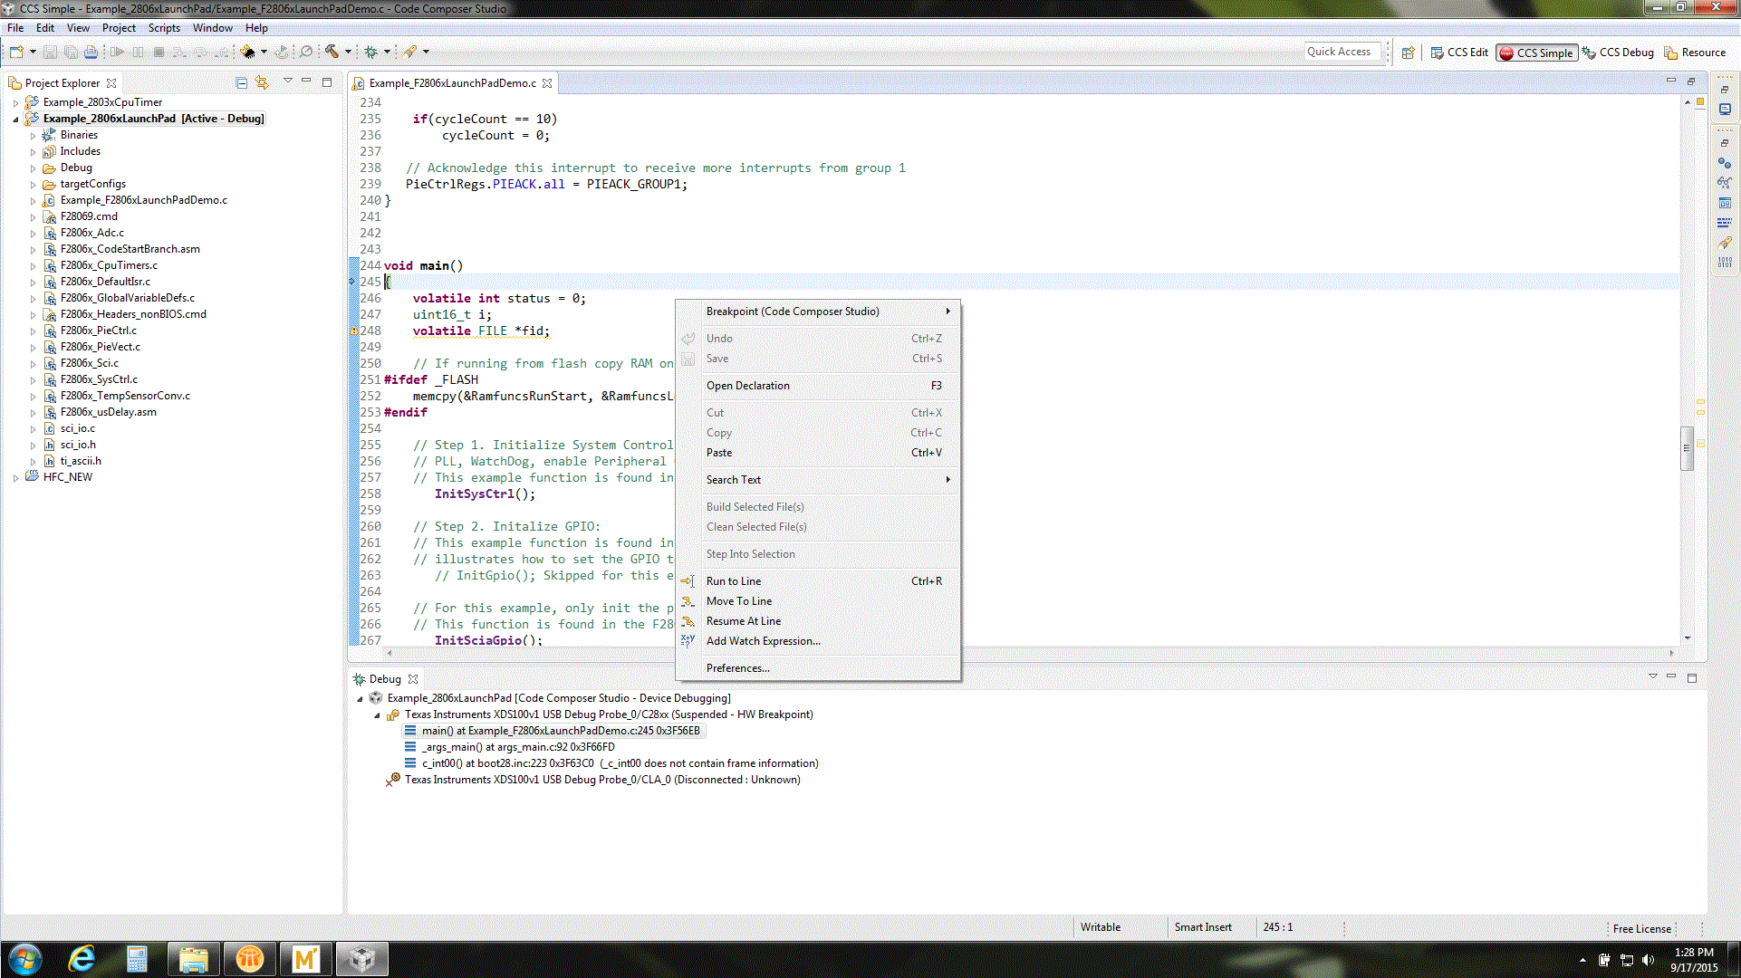Click Link with Editor arrows icon
The height and width of the screenshot is (978, 1741).
coord(262,82)
